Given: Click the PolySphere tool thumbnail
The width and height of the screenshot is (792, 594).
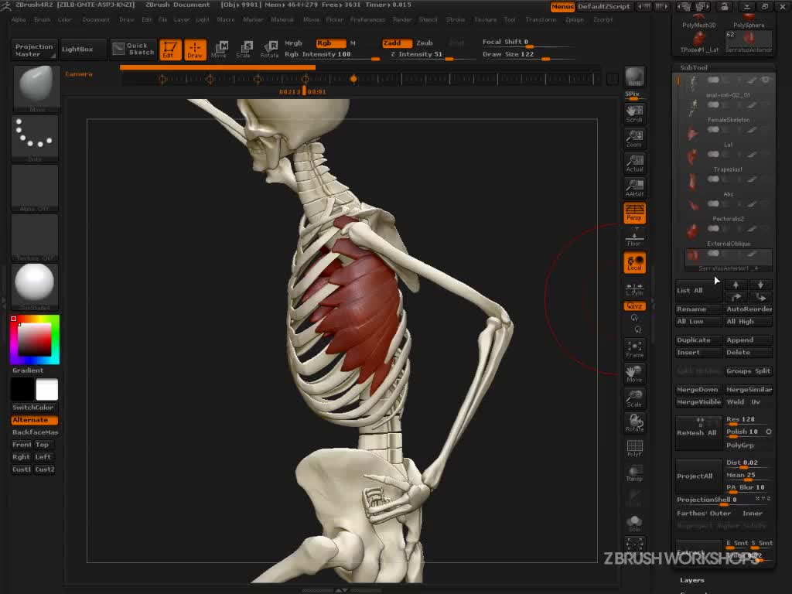Looking at the screenshot, I should [749, 21].
